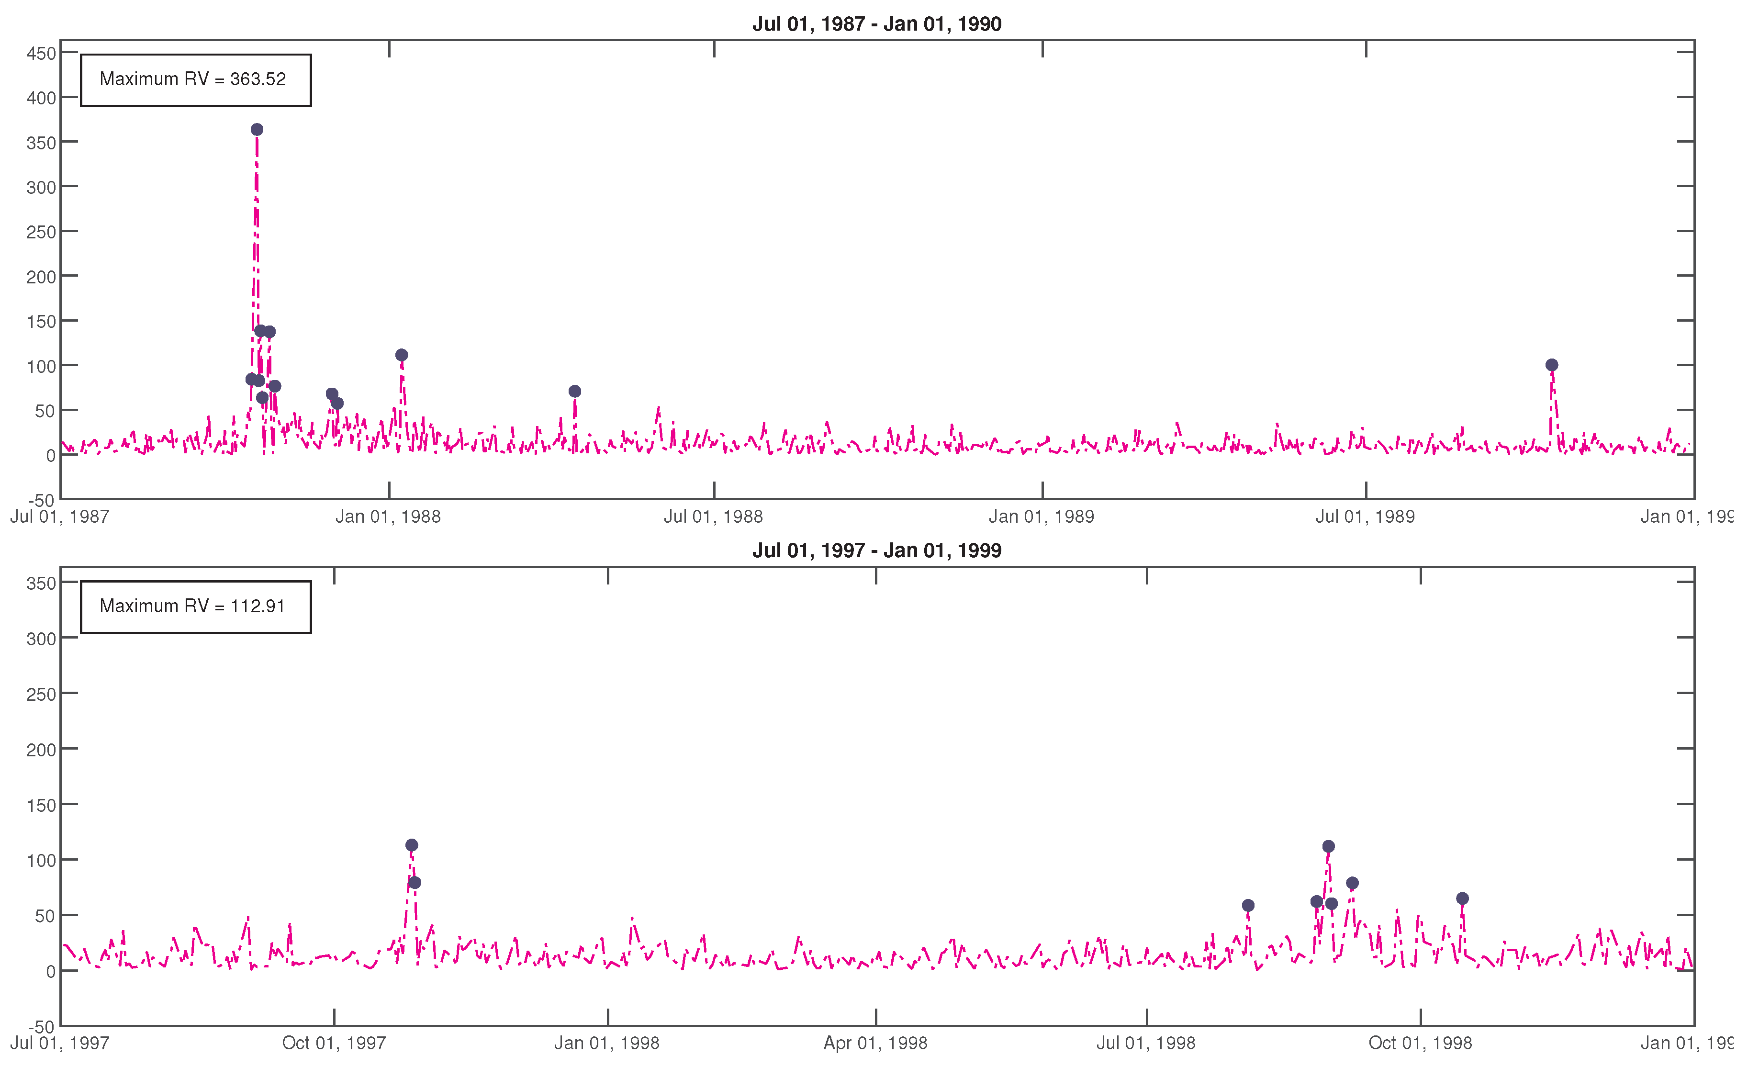Click the October 1998 marker near 65
The image size is (1759, 1078).
1462,899
